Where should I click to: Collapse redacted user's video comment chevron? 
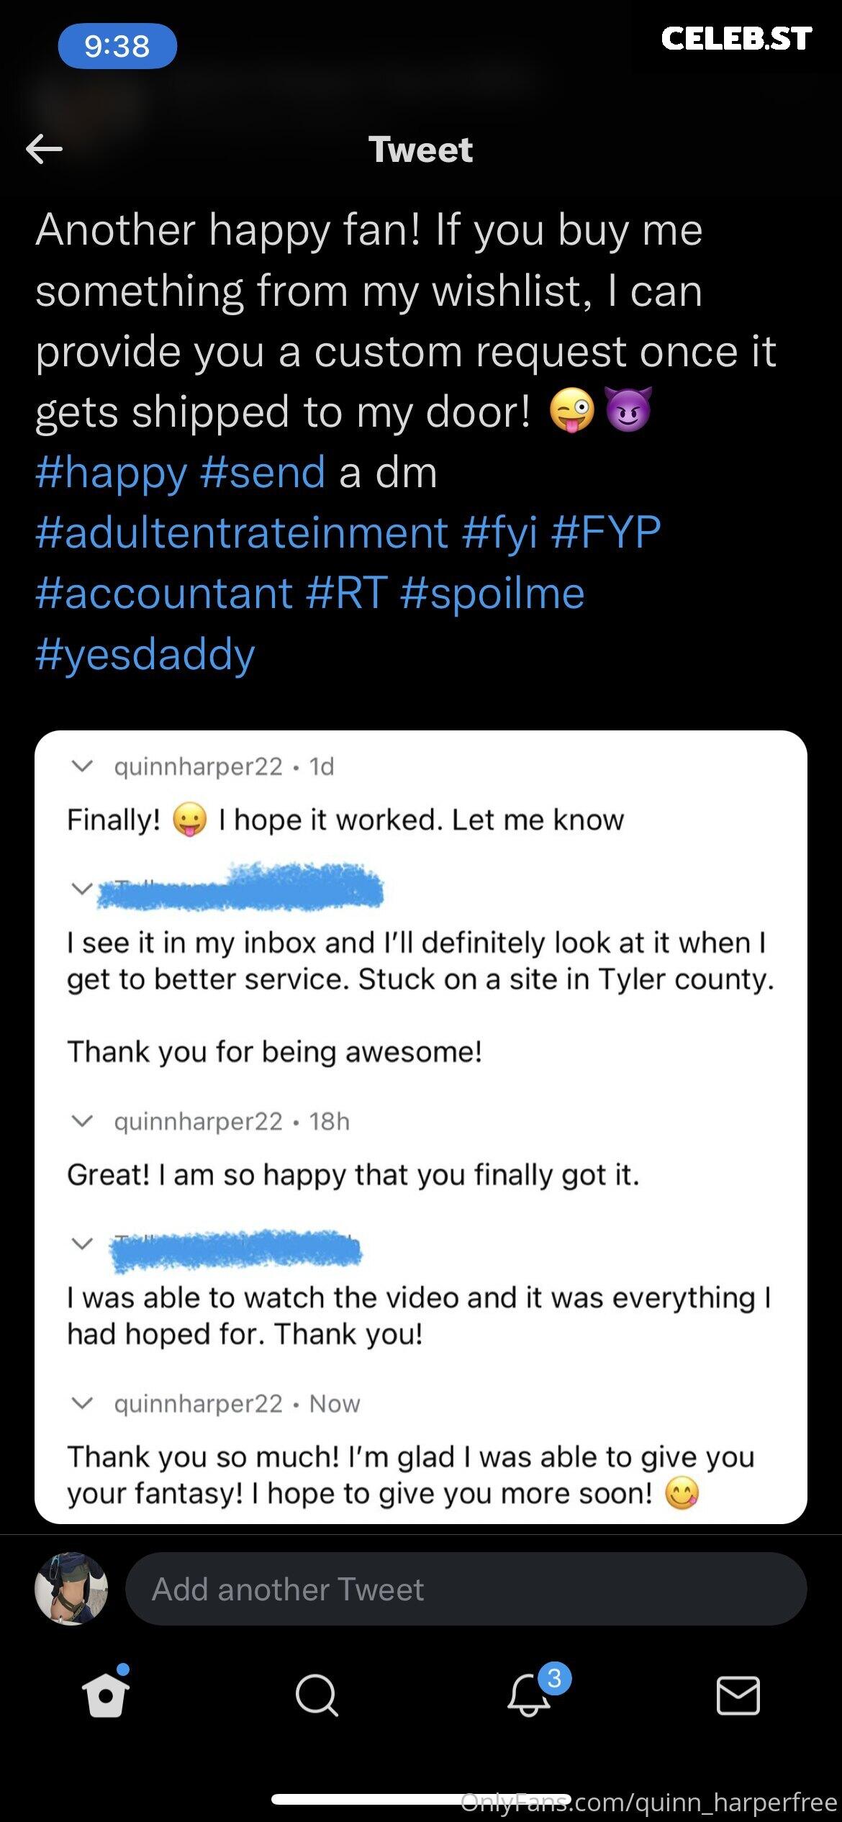[x=83, y=1243]
